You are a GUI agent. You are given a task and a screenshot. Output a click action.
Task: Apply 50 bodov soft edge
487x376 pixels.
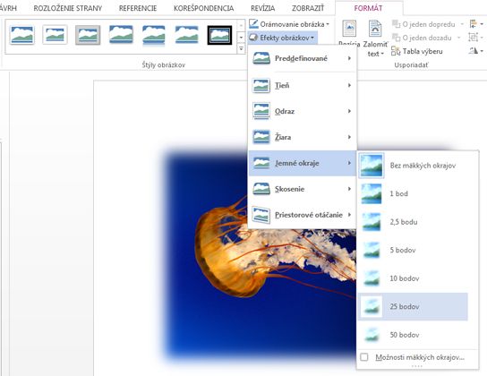pos(413,335)
